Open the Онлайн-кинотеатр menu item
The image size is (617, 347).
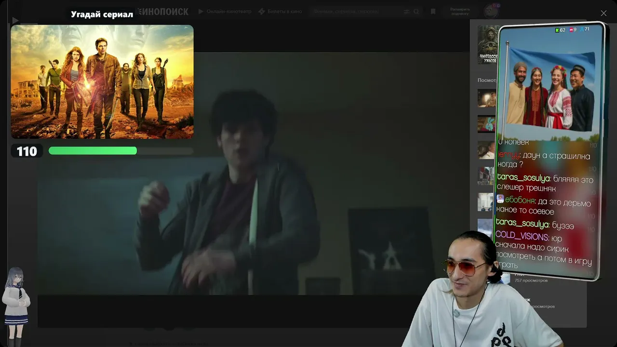[x=225, y=12]
